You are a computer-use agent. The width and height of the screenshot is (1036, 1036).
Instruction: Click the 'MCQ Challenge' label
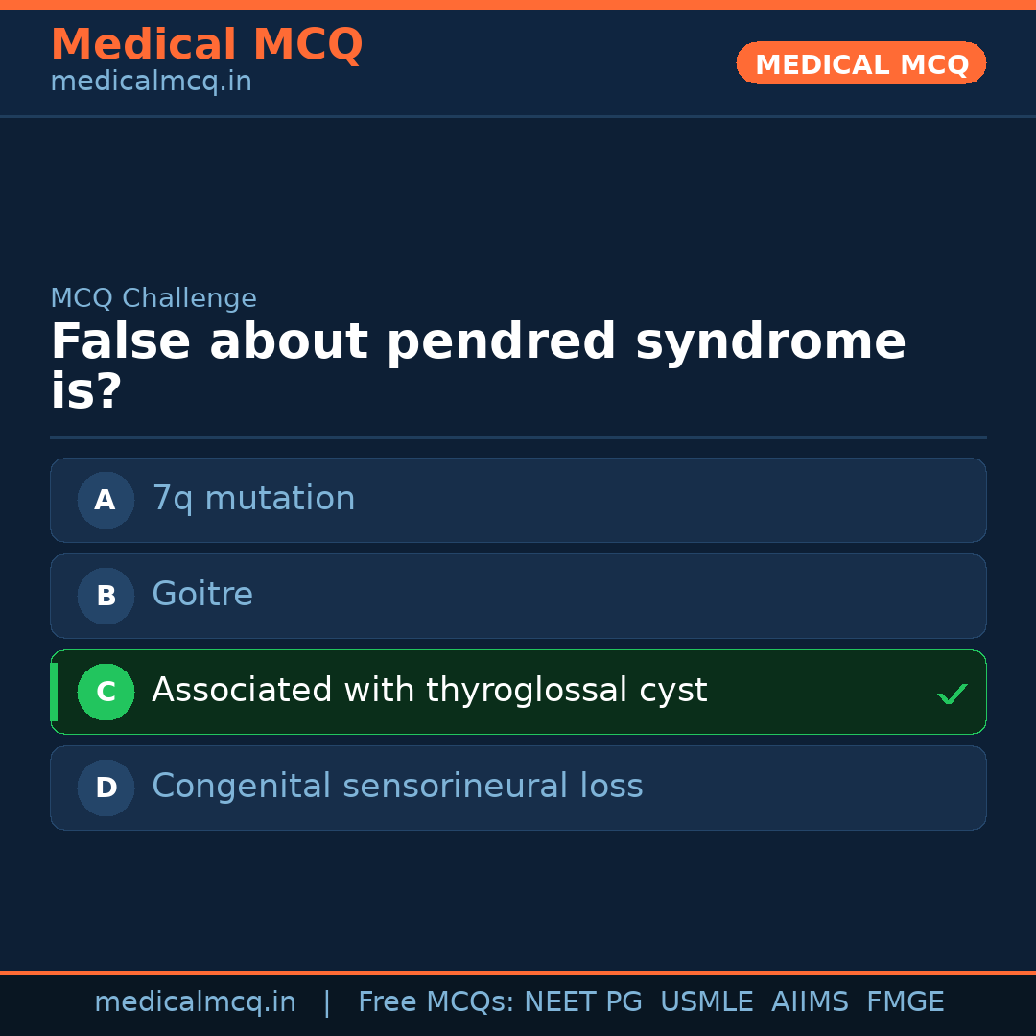[153, 298]
